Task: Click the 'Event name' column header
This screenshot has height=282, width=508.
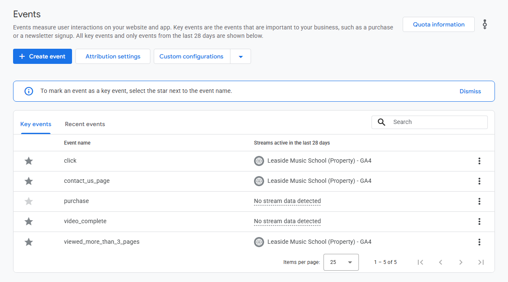Action: click(77, 143)
